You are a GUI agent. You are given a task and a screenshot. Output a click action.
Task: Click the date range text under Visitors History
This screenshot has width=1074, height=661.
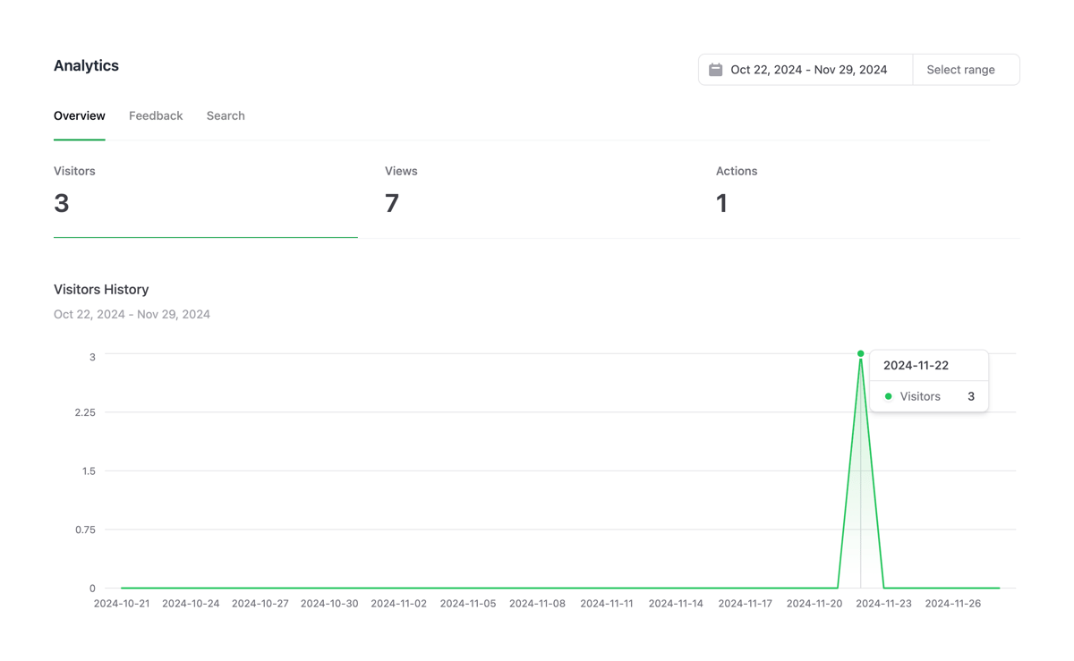132,314
